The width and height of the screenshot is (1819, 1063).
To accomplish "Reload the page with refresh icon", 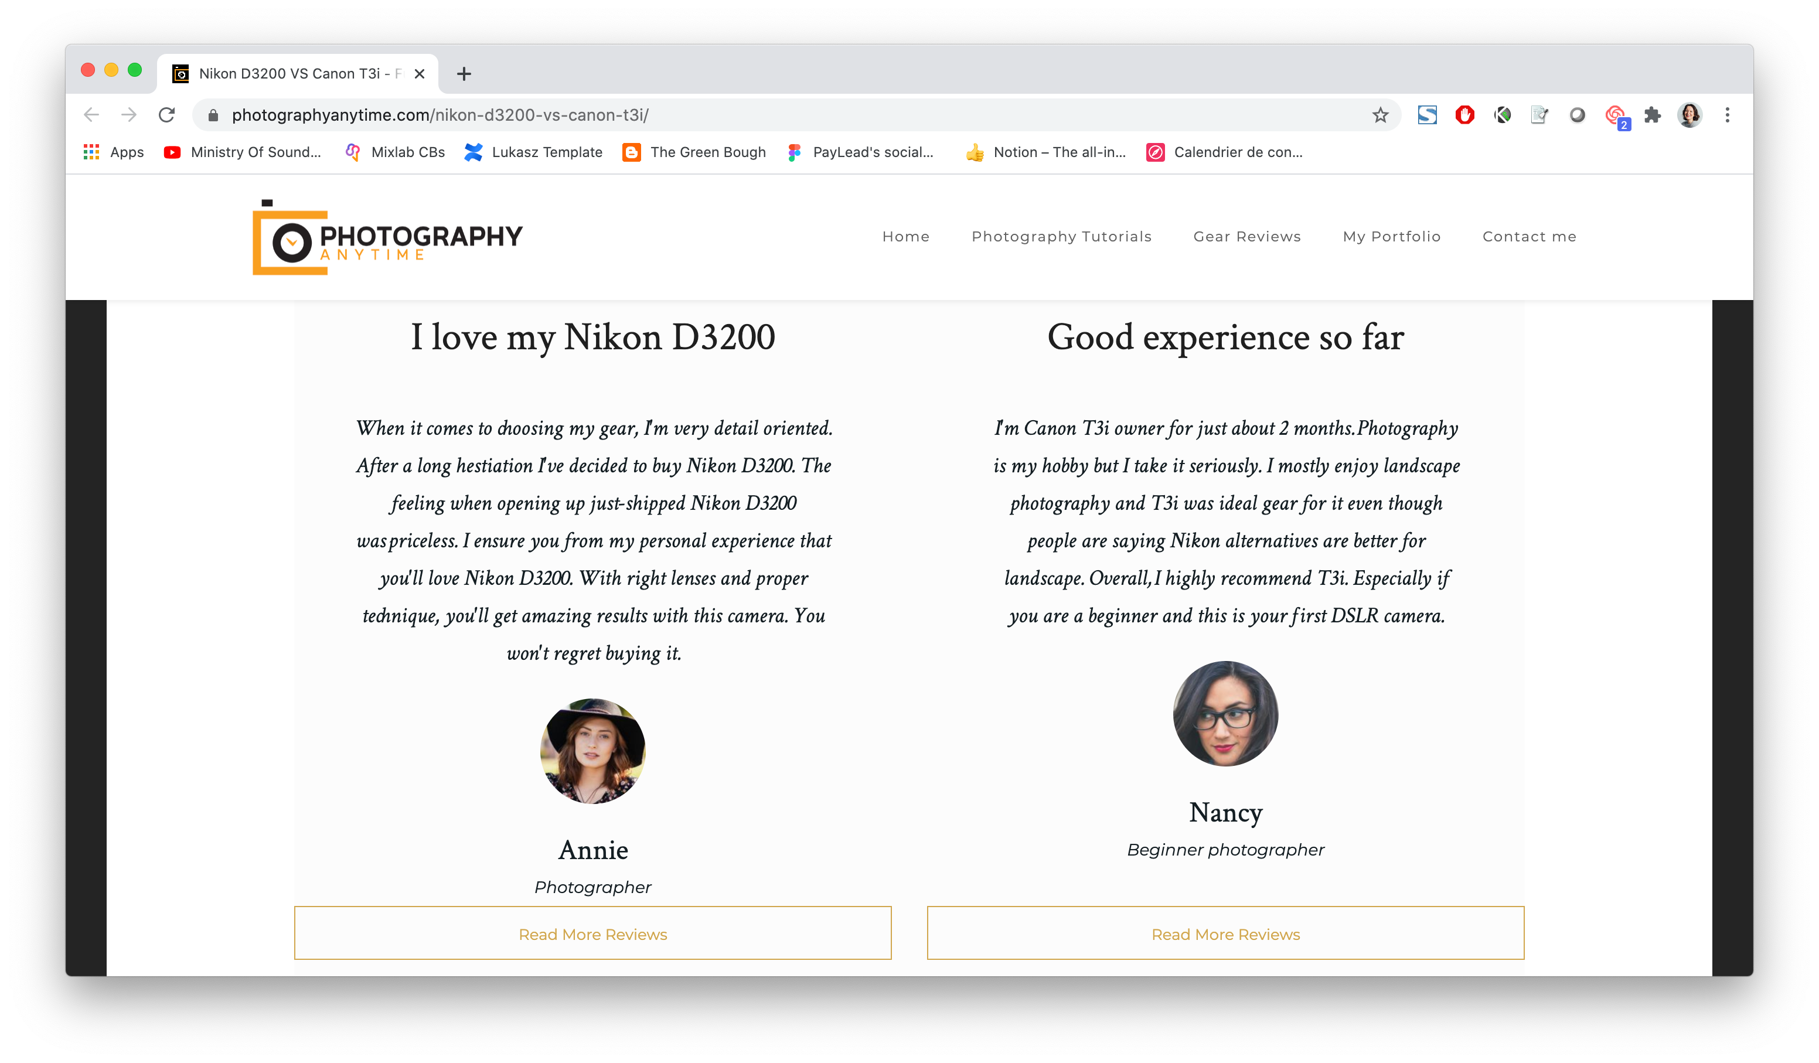I will click(167, 115).
